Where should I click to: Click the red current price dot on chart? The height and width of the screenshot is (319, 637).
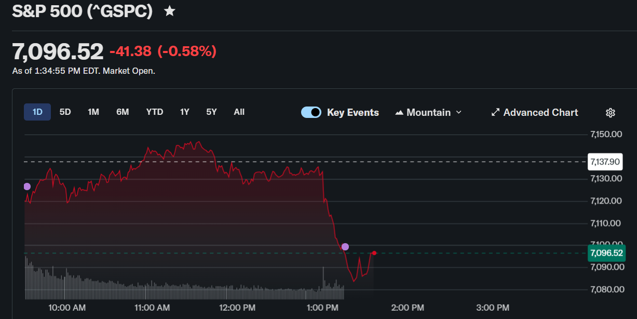coord(374,253)
